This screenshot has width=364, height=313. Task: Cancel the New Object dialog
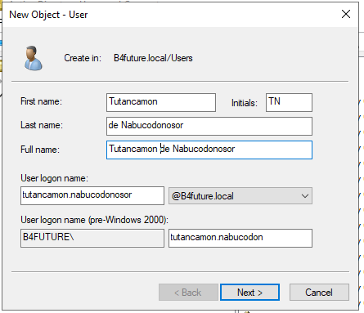point(319,293)
